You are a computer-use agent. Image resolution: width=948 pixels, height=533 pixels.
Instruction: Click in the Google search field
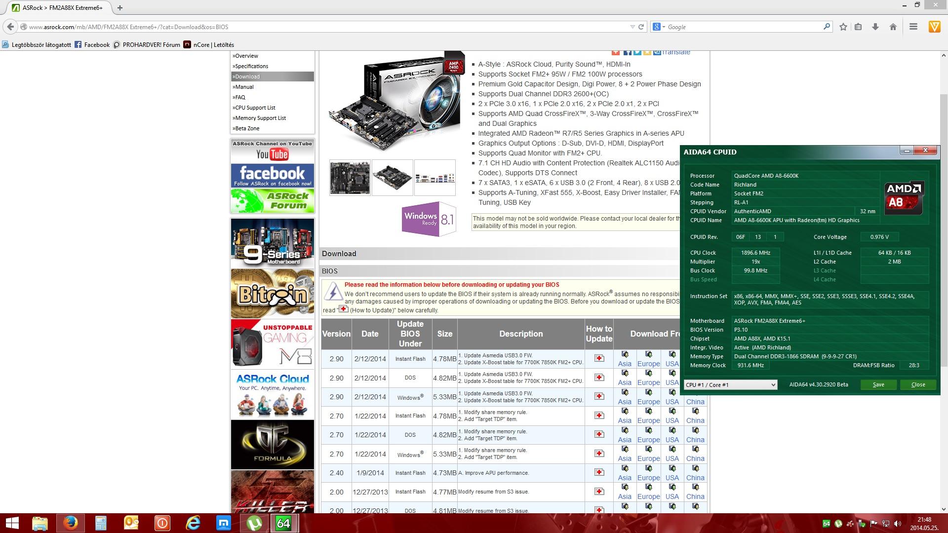click(x=745, y=27)
